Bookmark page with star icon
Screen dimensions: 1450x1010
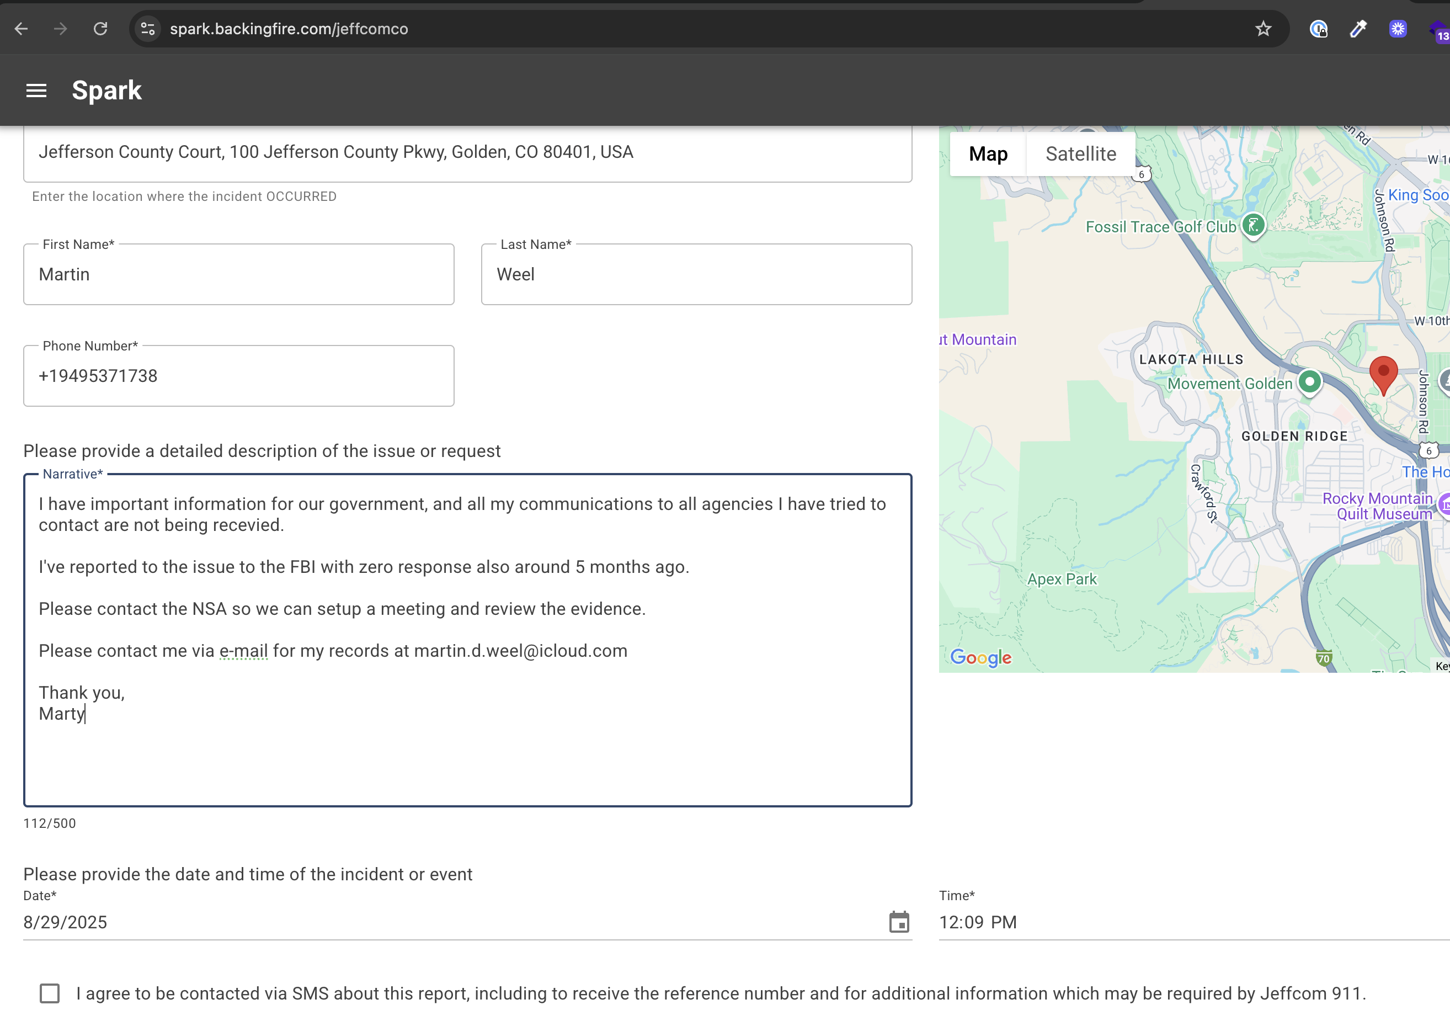point(1262,29)
